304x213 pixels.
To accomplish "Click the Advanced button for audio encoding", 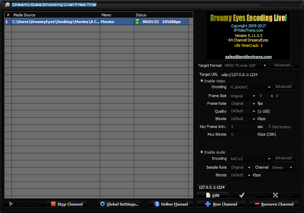I will pos(284,158).
